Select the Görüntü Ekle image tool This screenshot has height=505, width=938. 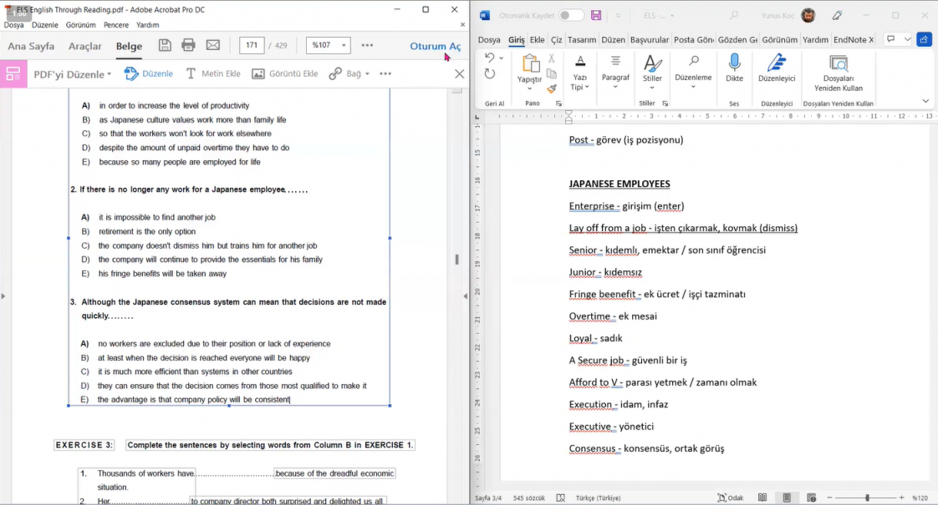point(285,73)
